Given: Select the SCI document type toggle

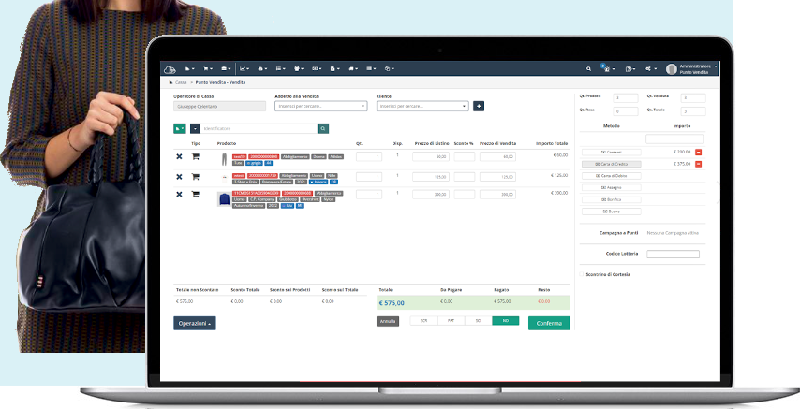Looking at the screenshot, I should tap(478, 321).
